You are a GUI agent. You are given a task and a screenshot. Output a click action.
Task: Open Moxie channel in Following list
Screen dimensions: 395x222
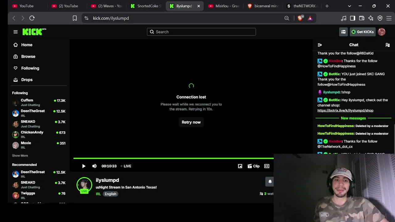(39, 145)
